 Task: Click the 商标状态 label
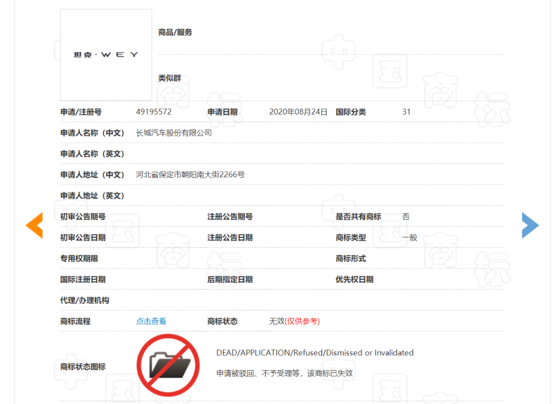222,321
